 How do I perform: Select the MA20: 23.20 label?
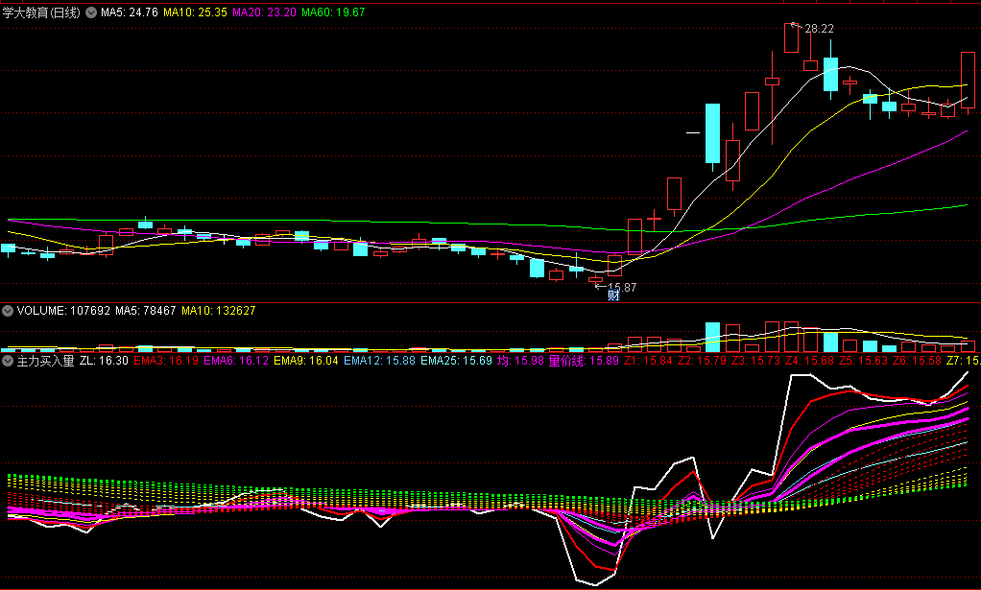coord(264,12)
